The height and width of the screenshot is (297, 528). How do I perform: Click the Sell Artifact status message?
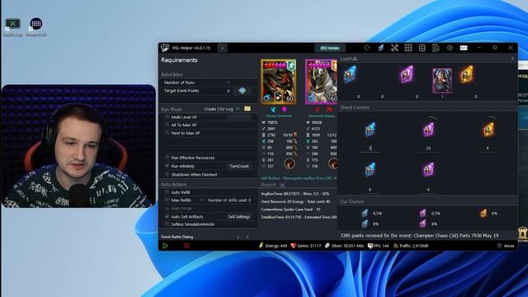coord(299,178)
